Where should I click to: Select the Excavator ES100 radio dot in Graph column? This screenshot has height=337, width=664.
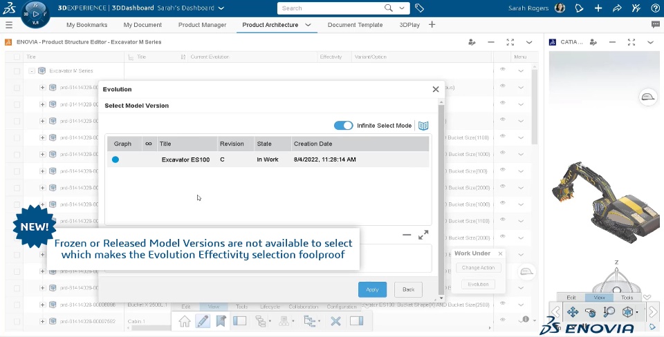(x=116, y=160)
